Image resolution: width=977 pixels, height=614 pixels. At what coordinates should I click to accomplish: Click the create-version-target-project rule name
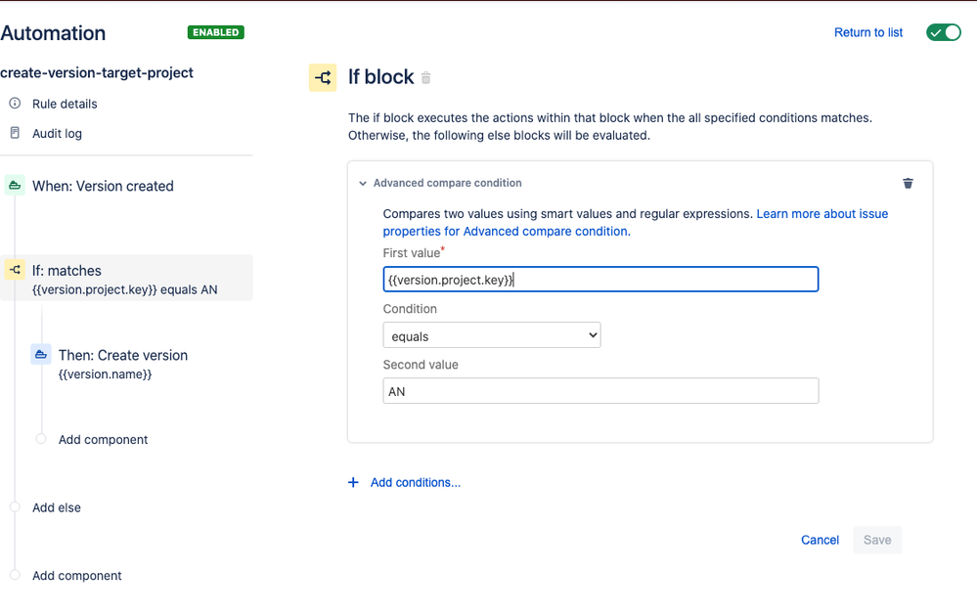click(x=97, y=73)
